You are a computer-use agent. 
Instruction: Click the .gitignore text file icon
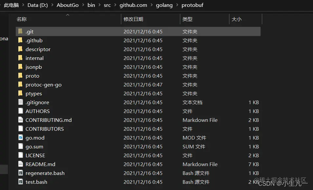pos(21,102)
